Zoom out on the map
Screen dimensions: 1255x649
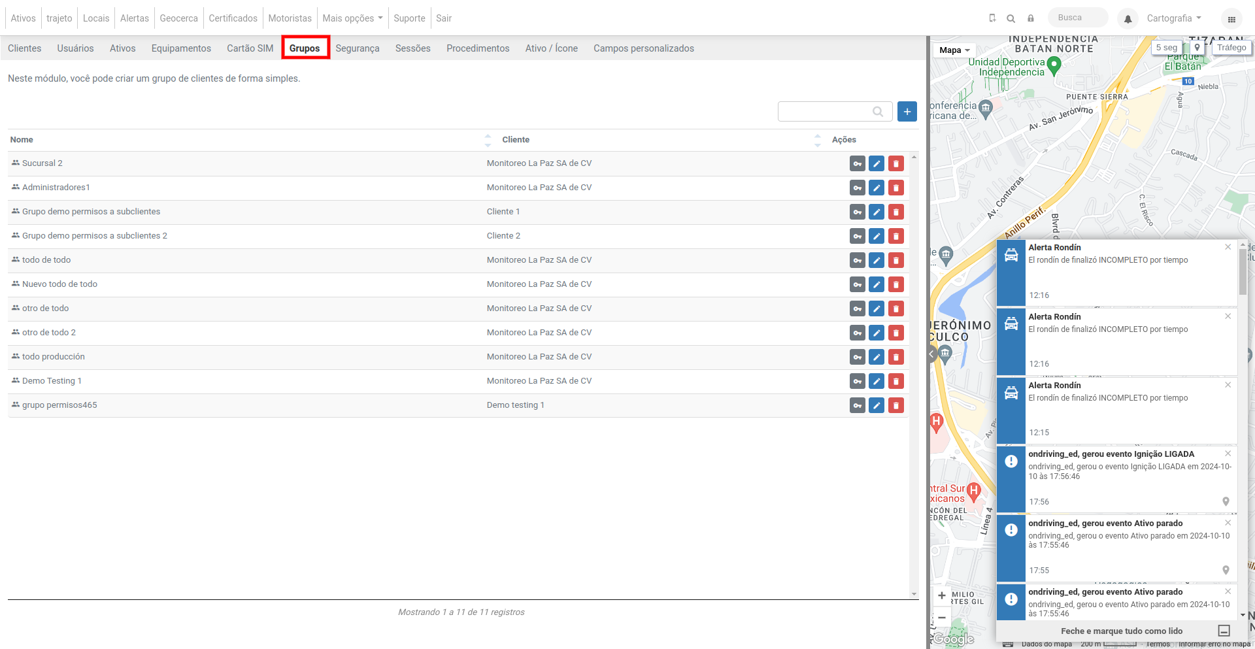pyautogui.click(x=941, y=617)
